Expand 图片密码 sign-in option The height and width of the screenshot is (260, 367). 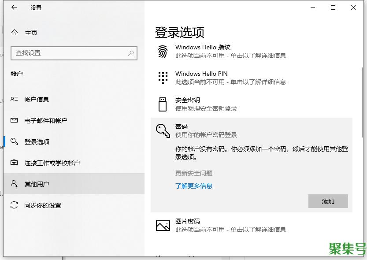pyautogui.click(x=252, y=226)
